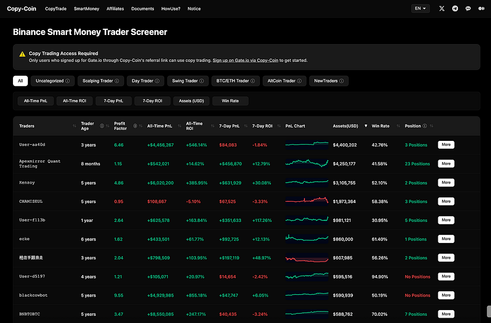
Task: Follow the Sign up on Gate.io via Copy-Coin link
Action: coord(245,60)
